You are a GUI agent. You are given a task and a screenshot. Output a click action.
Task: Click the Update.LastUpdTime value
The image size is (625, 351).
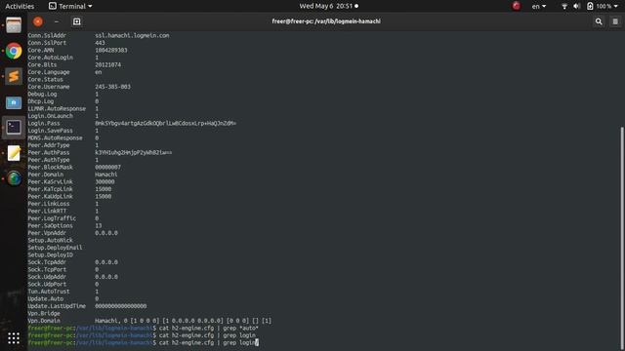coord(120,306)
